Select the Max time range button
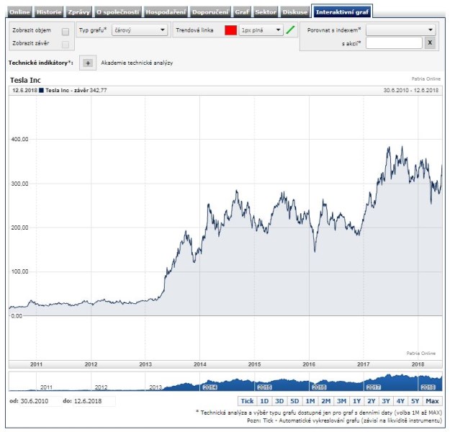This screenshot has width=455, height=432. (x=432, y=401)
